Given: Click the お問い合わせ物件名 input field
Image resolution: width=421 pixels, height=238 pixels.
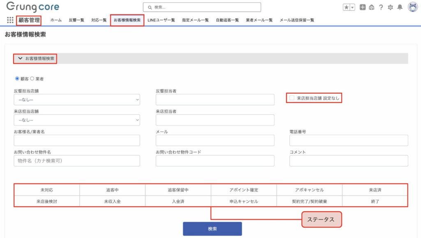Looking at the screenshot, I should tap(77, 161).
